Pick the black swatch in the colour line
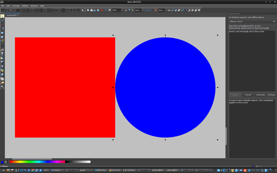This screenshot has height=173, width=277. click(x=66, y=162)
